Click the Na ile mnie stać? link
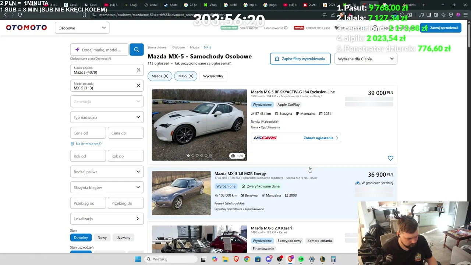471x265 pixels. tap(89, 144)
